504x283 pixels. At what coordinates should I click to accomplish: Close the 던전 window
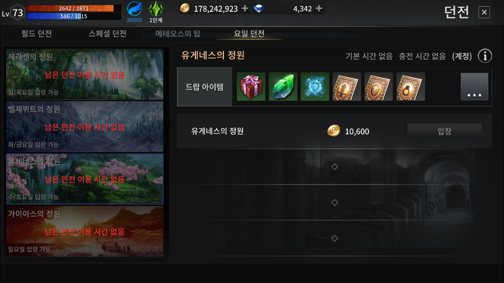coord(484,12)
